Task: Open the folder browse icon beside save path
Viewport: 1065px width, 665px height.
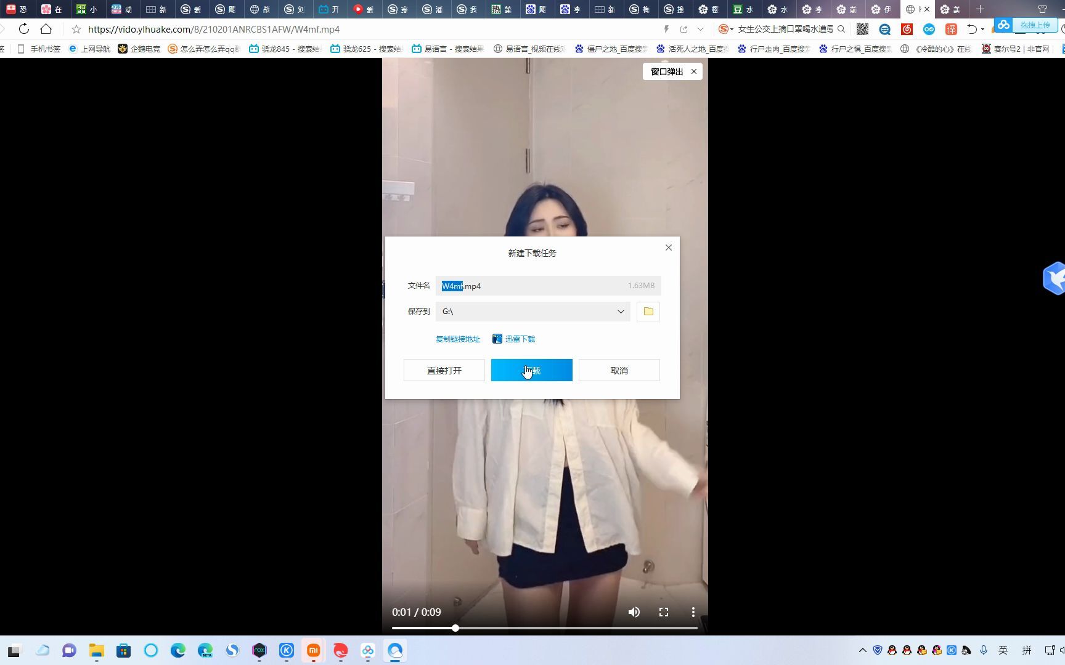Action: pos(648,312)
